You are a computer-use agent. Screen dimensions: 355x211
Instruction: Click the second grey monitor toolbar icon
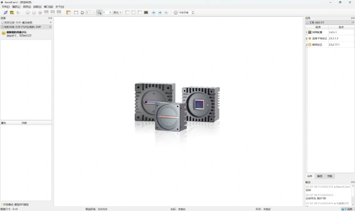pos(52,12)
